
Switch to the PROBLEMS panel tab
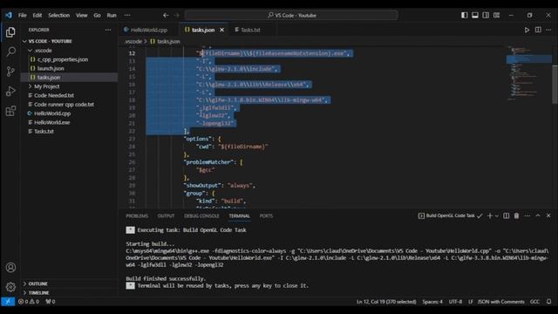(137, 215)
